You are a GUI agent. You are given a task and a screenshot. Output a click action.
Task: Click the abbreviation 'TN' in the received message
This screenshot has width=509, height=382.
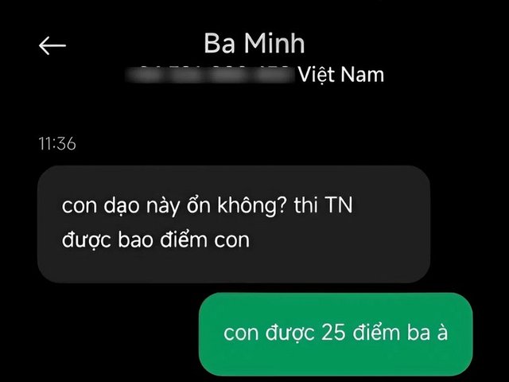(x=339, y=205)
